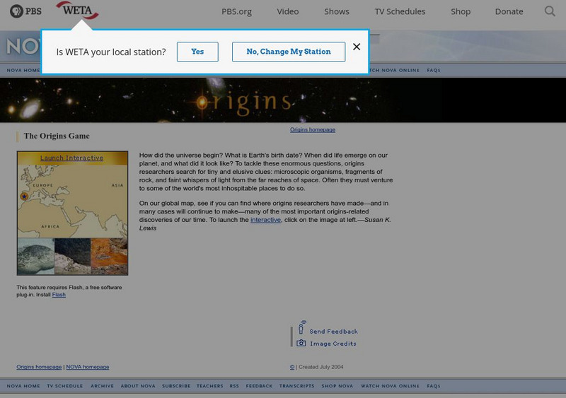
Task: Click the PBS logo
Action: [x=25, y=11]
